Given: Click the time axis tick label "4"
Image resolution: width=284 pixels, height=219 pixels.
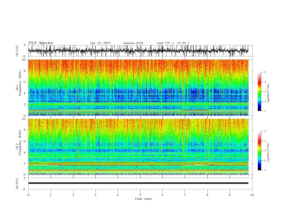Looking at the screenshot, I should click(118, 195).
